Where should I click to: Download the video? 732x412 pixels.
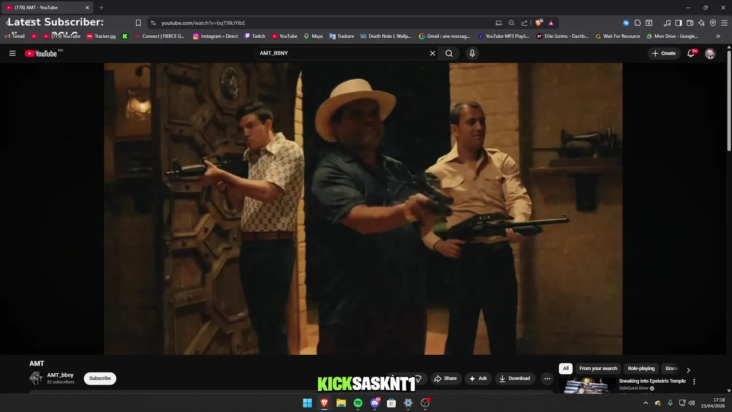[x=514, y=378]
